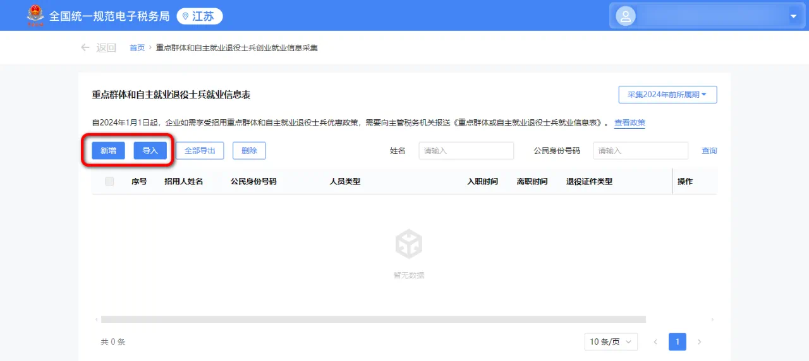The height and width of the screenshot is (361, 809).
Task: Select page 1 in pagination
Action: click(x=677, y=342)
